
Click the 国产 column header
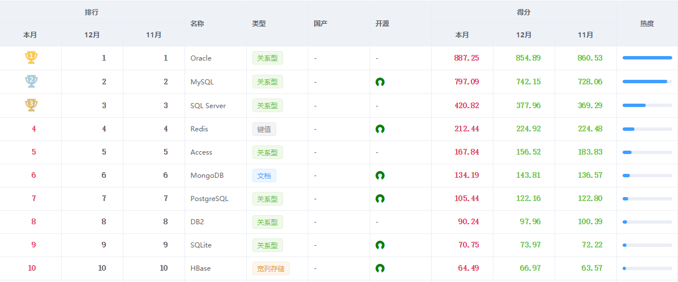coord(320,24)
